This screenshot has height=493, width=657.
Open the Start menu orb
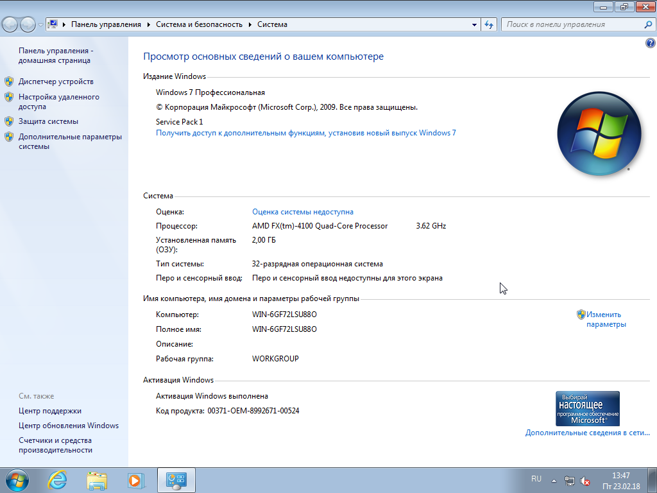(17, 480)
